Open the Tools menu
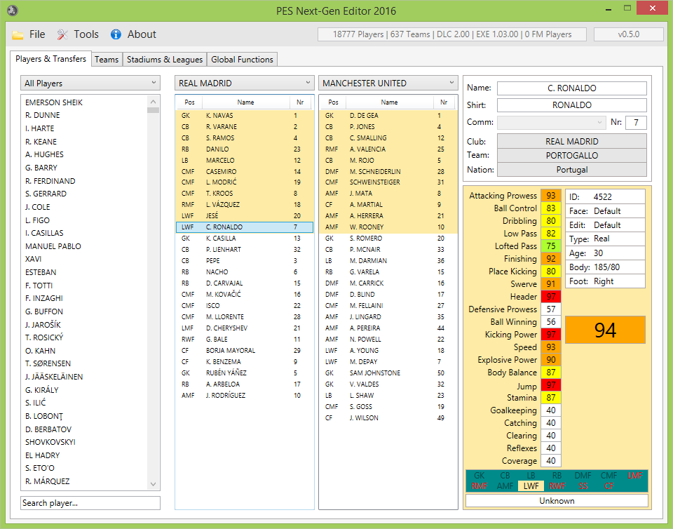The height and width of the screenshot is (529, 673). click(86, 34)
